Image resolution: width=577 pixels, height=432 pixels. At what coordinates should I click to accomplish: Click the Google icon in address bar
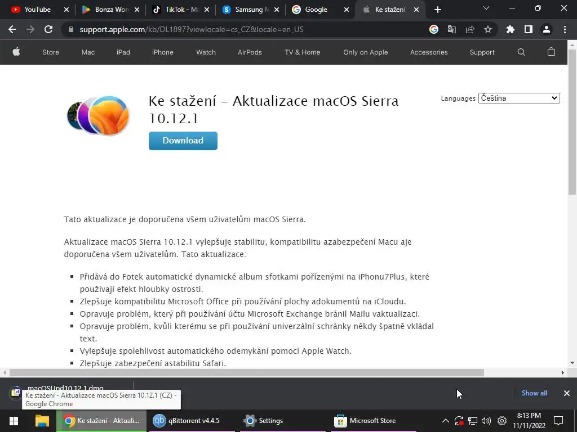(434, 29)
